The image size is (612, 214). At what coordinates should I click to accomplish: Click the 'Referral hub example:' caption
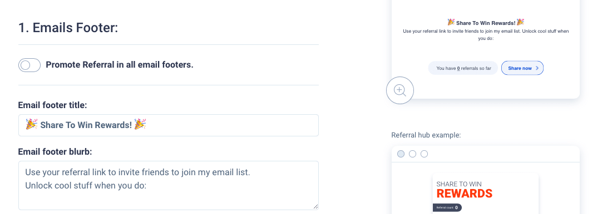click(426, 135)
